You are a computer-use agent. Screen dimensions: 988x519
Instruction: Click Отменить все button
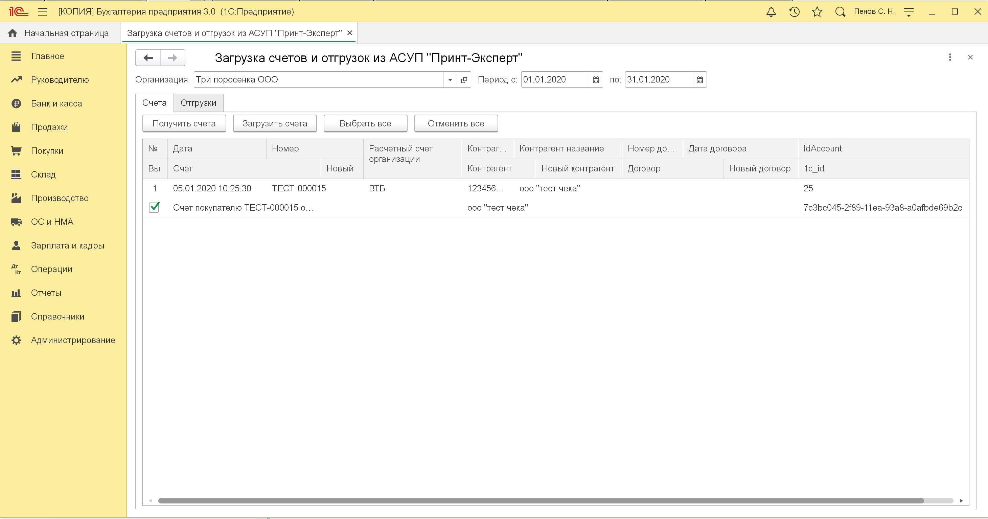coord(456,123)
